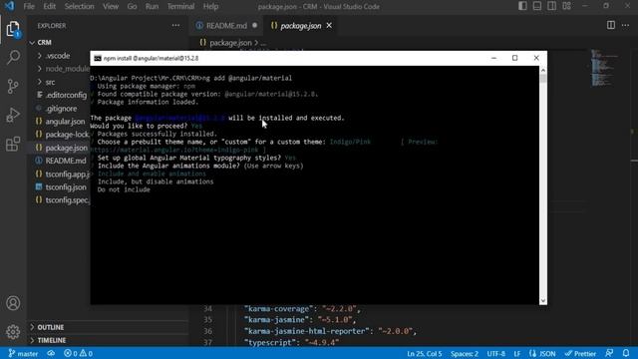The image size is (638, 359).
Task: Open the Terminal menu
Action: click(180, 7)
